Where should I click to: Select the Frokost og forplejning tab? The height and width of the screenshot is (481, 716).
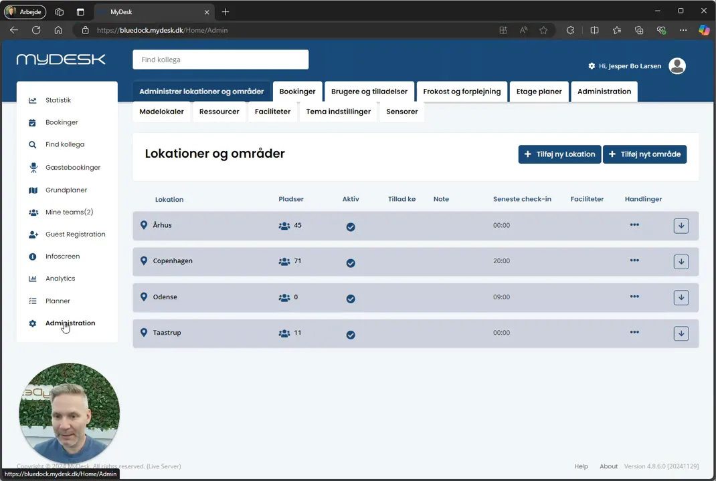(462, 92)
